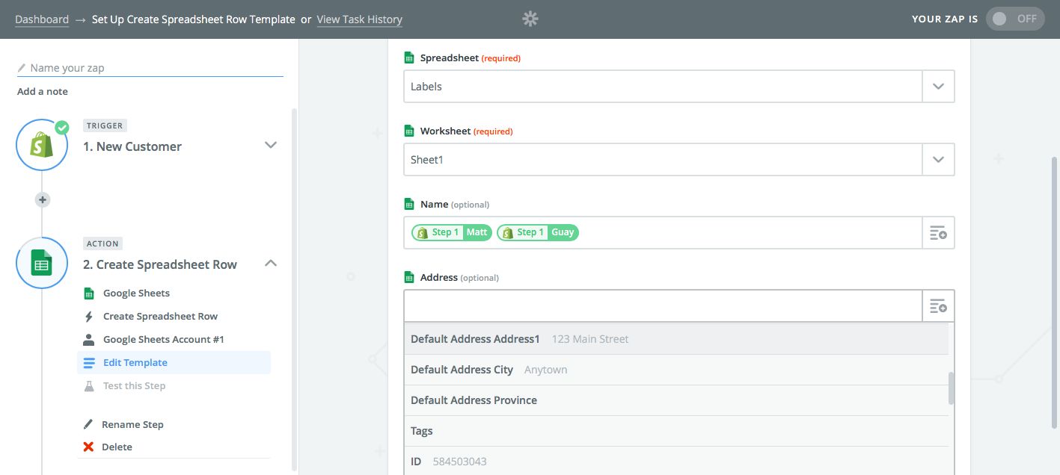Choose Default Address City from the list
The height and width of the screenshot is (475, 1060).
[x=462, y=370]
